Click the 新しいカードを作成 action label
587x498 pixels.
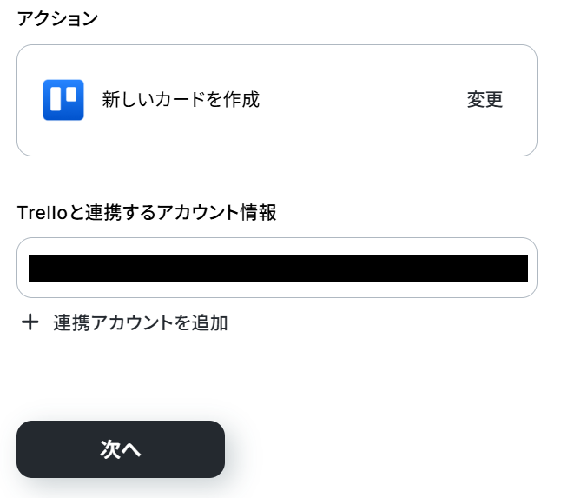tap(181, 100)
